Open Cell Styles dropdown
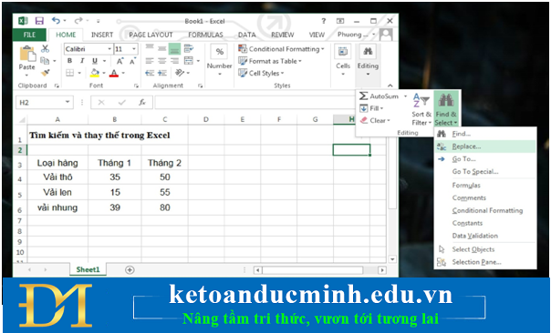The height and width of the screenshot is (333, 551). click(x=261, y=73)
